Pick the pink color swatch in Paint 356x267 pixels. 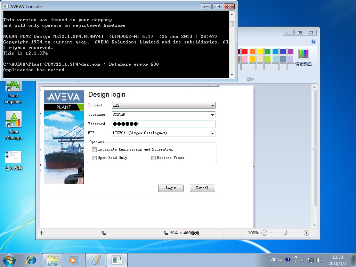(x=244, y=59)
